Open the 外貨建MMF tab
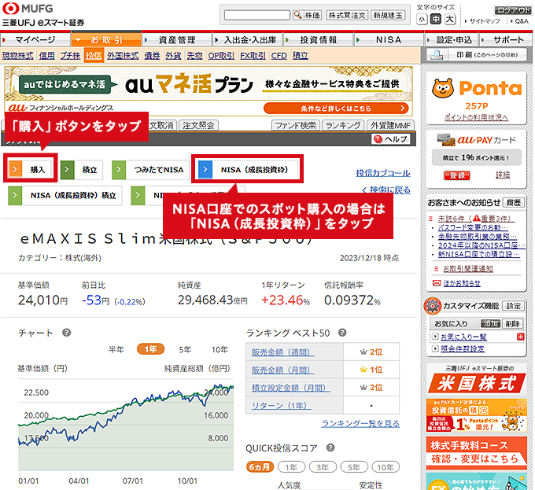The height and width of the screenshot is (490, 535). tap(391, 126)
